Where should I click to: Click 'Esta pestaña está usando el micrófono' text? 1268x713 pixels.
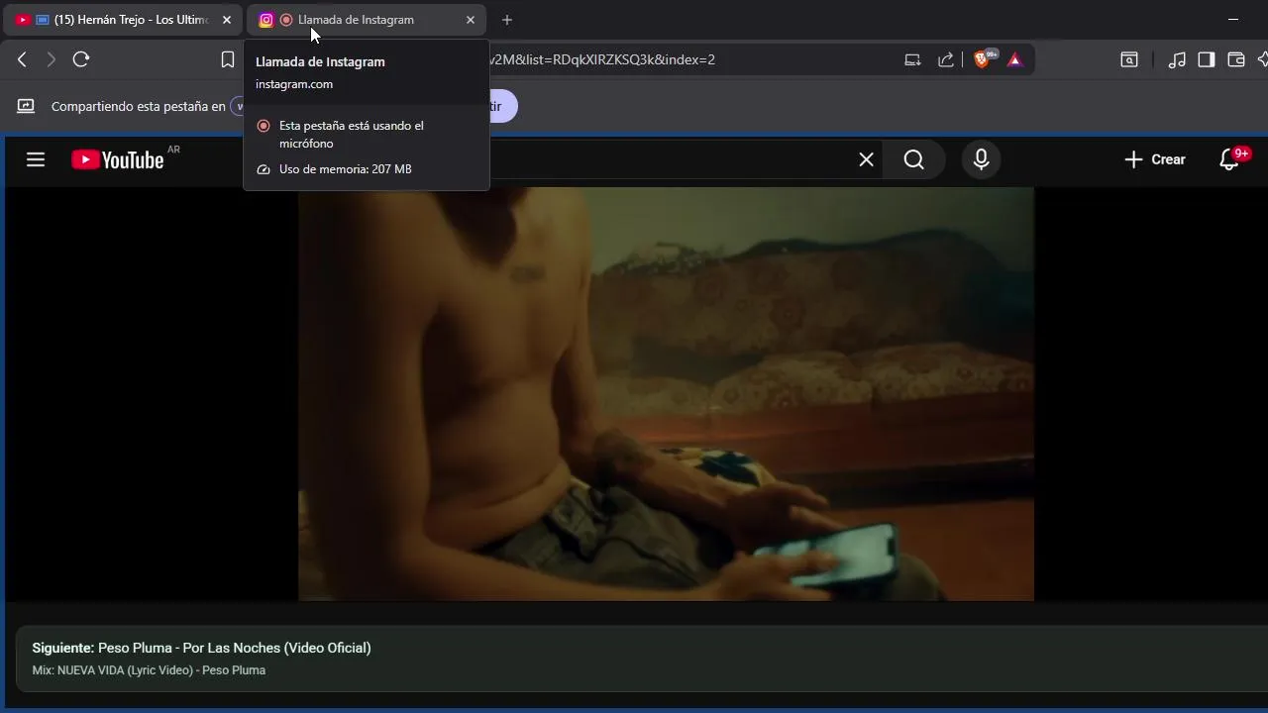352,135
